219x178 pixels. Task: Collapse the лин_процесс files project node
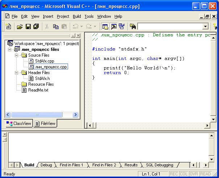[x=9, y=50]
